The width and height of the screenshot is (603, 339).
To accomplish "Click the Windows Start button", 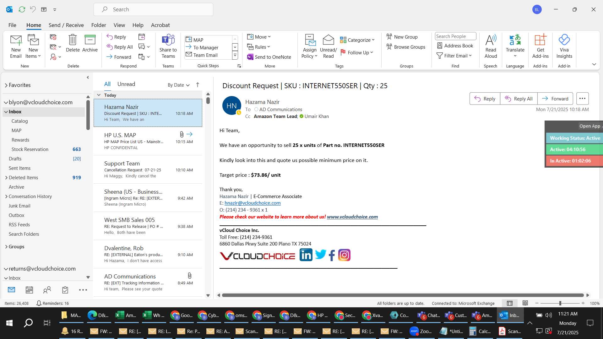I will pyautogui.click(x=9, y=323).
